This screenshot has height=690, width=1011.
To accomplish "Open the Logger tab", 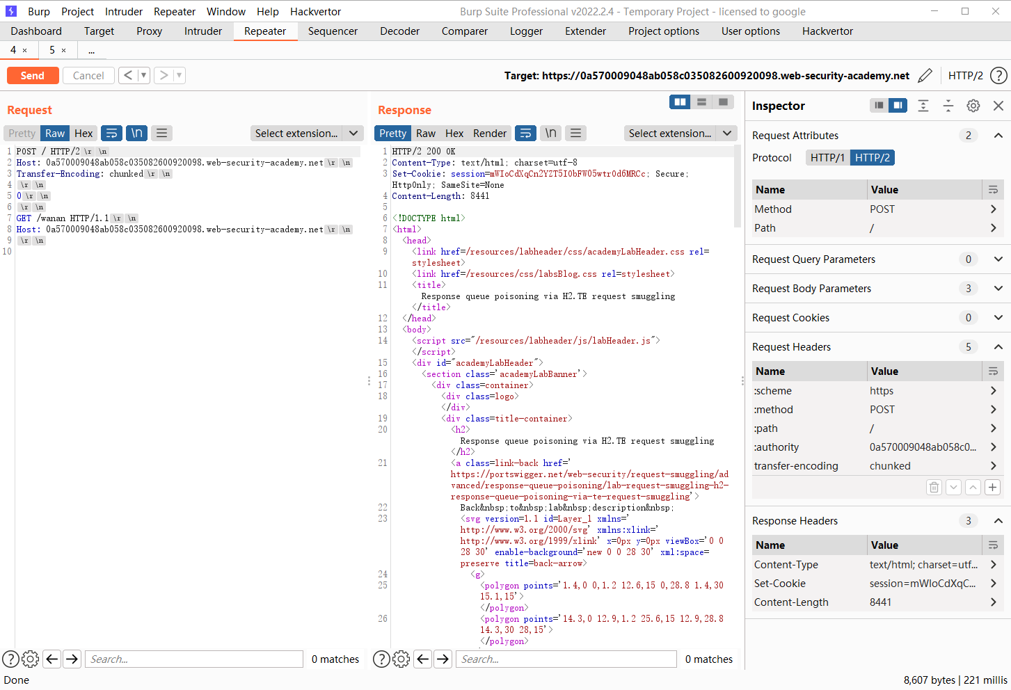I will coord(527,31).
